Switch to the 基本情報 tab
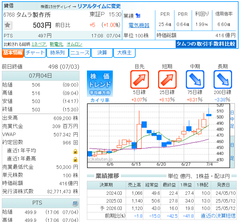The height and width of the screenshot is (222, 241). 13,53
